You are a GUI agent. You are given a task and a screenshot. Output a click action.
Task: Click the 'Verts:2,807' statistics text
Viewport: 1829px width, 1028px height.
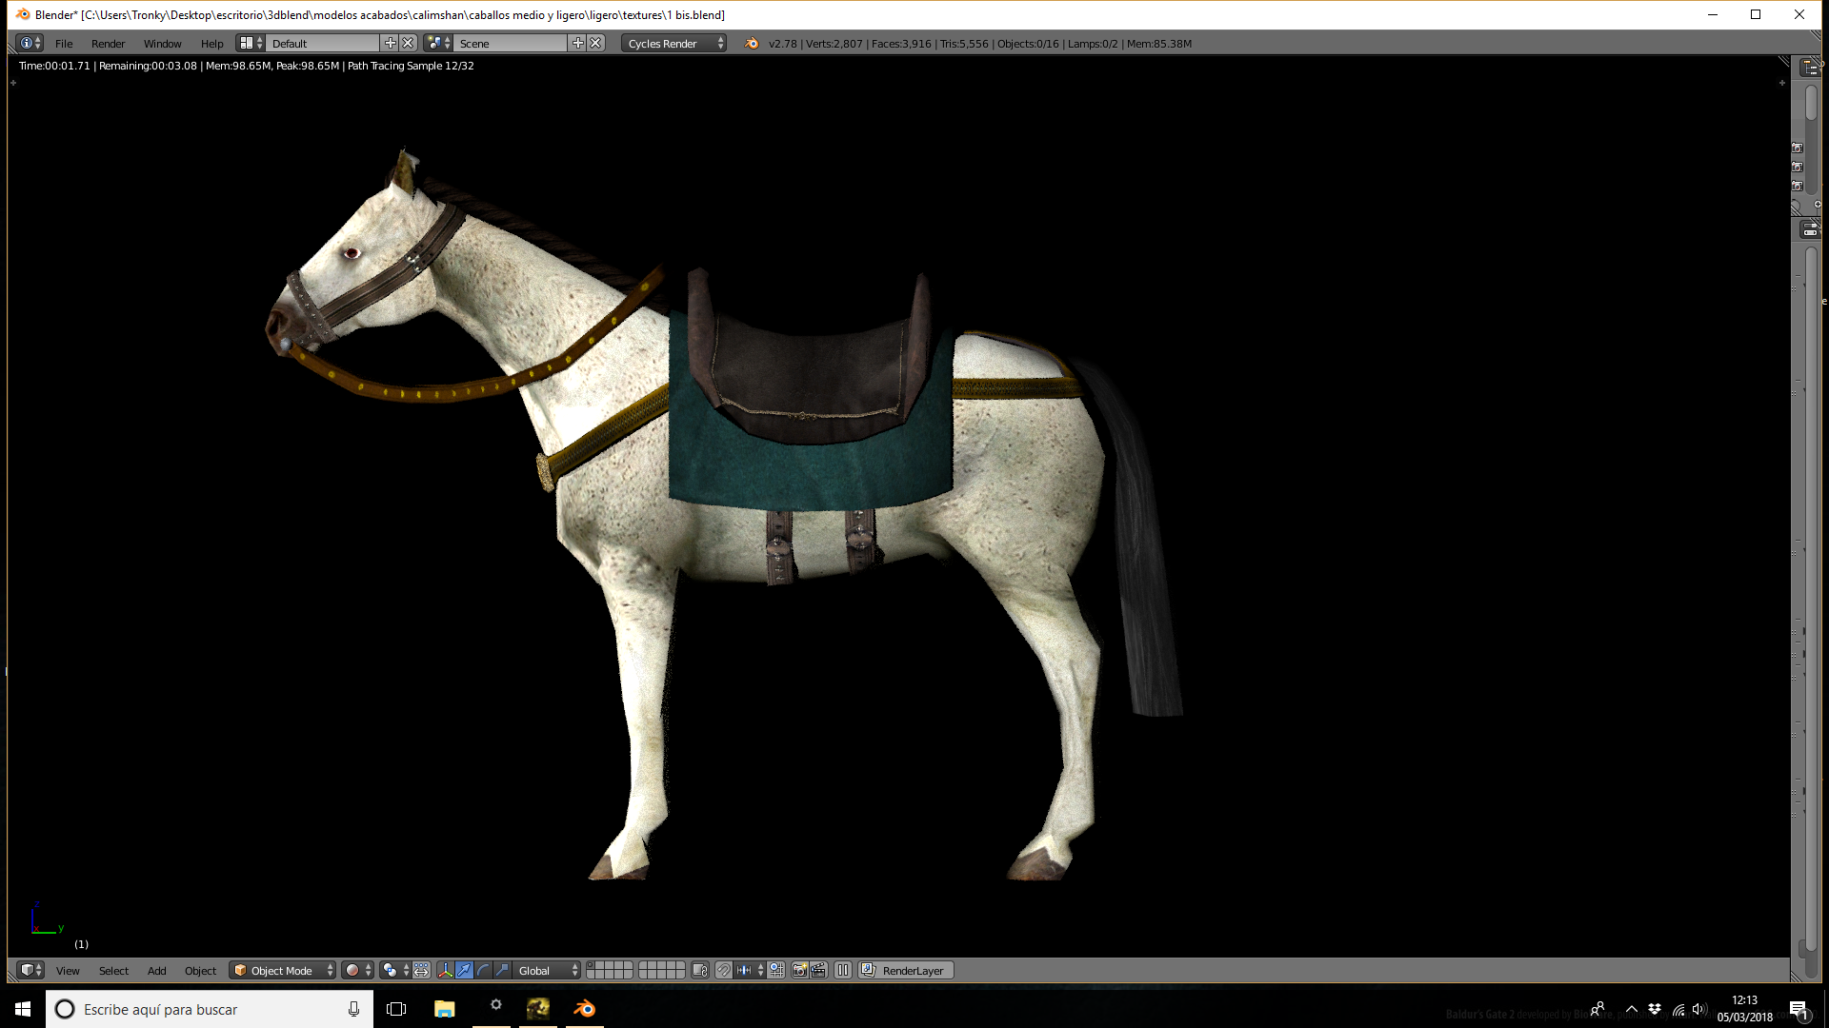(834, 43)
